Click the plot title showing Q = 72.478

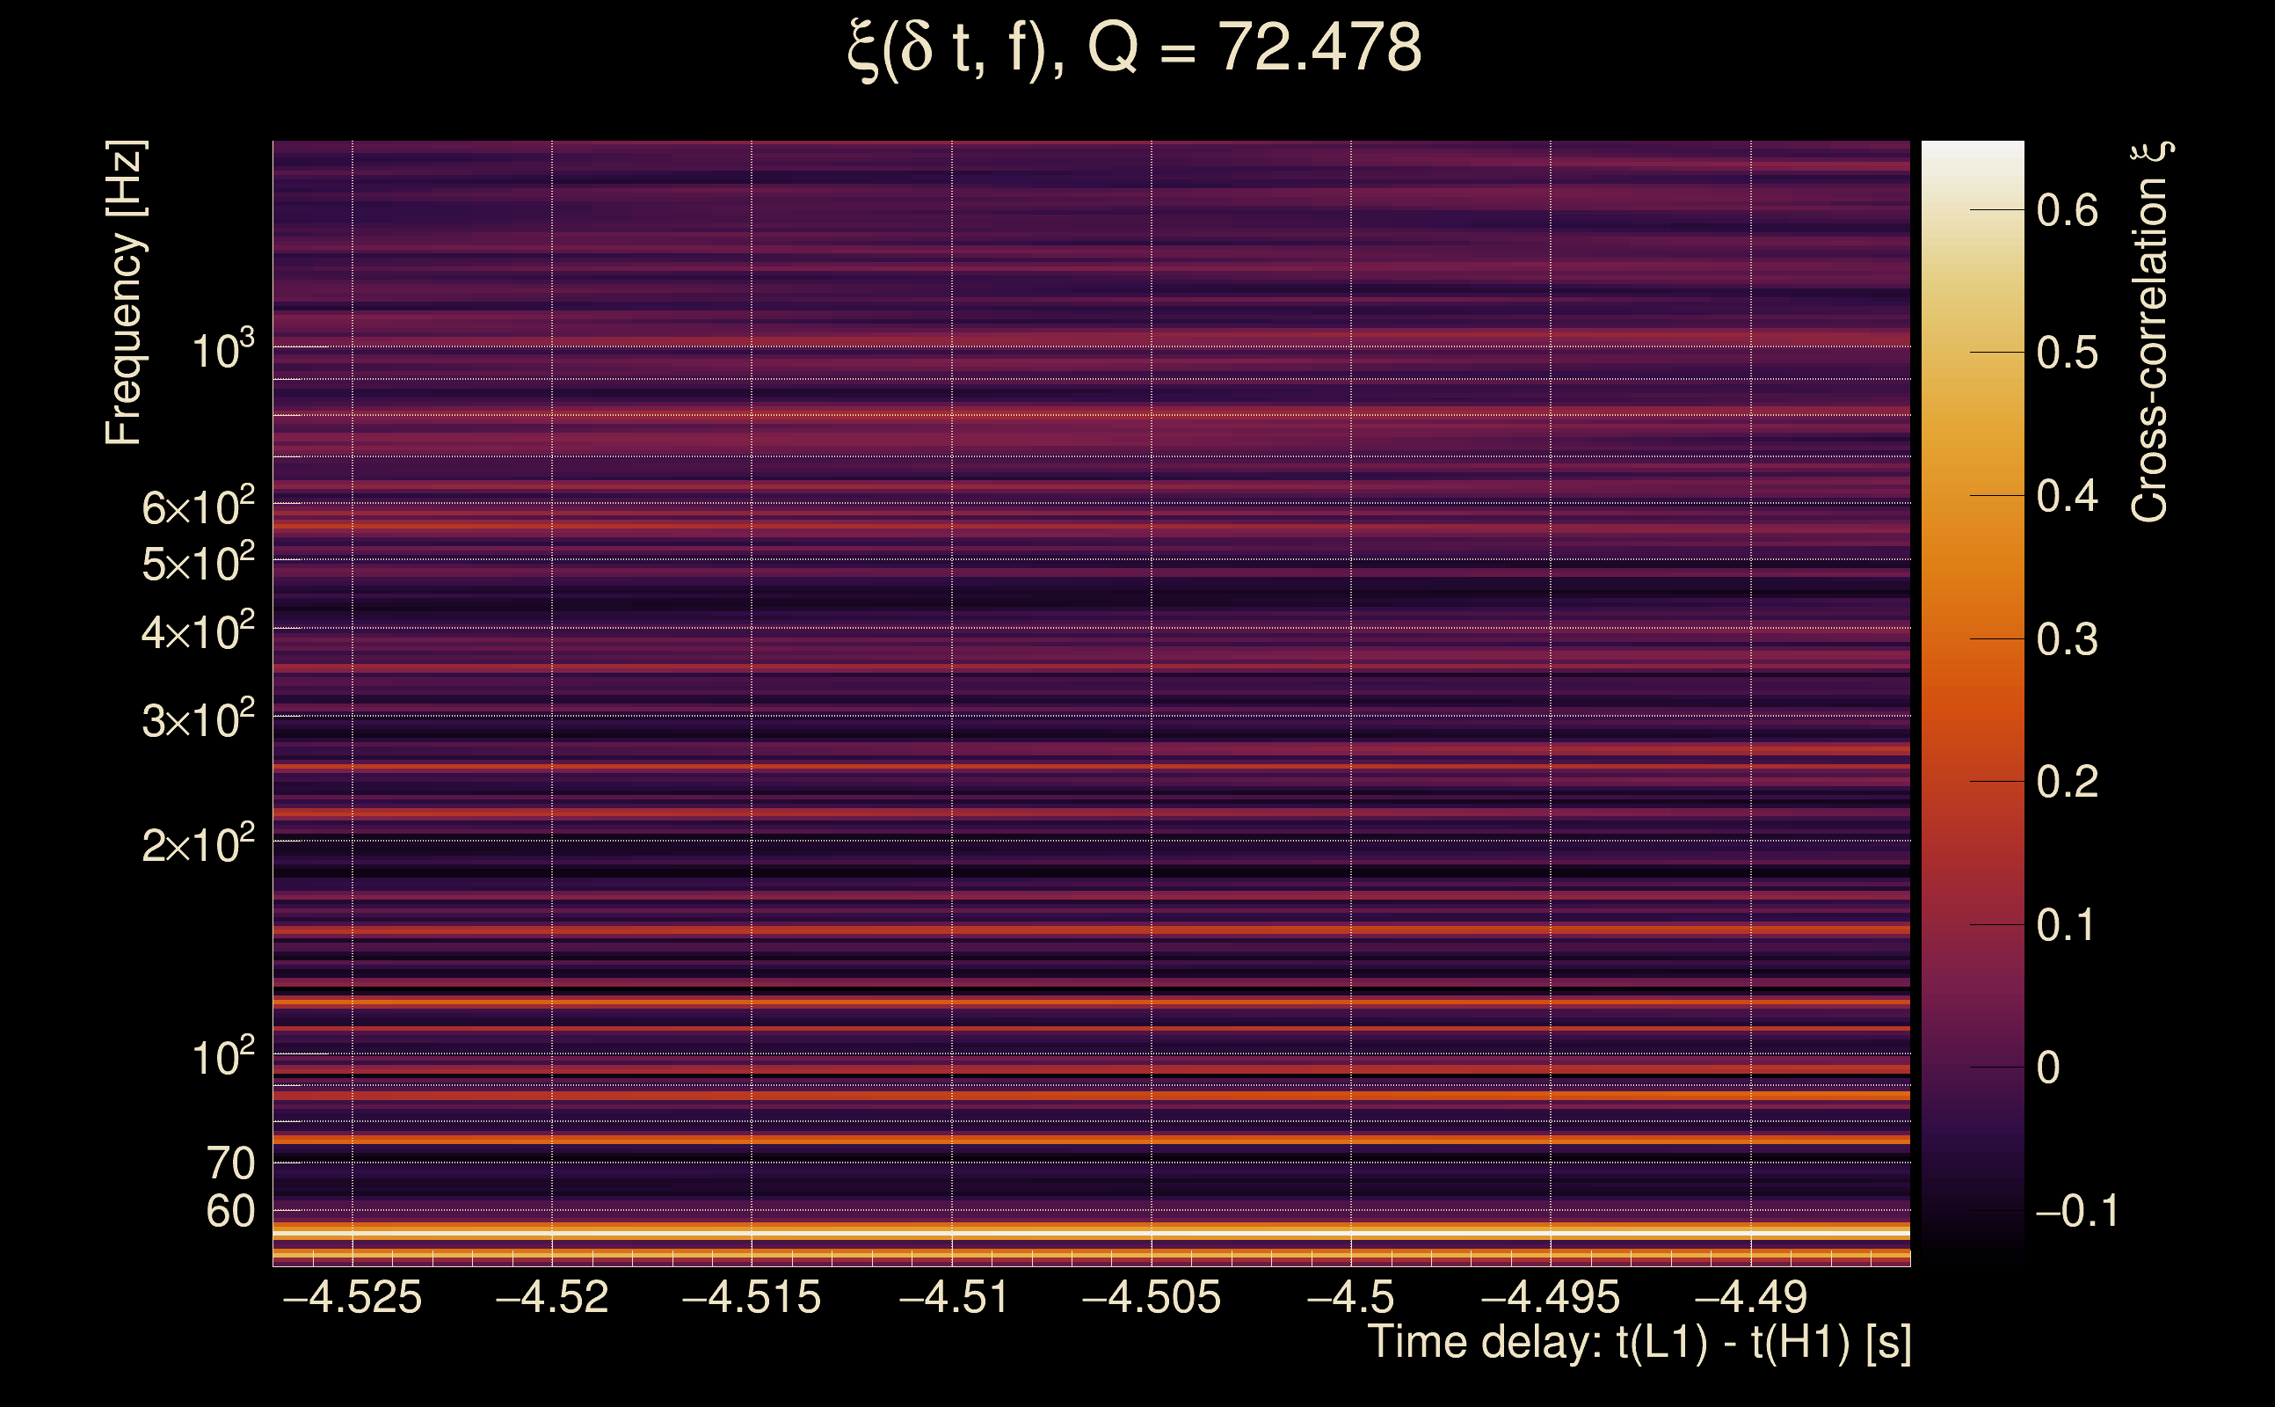pos(1135,48)
